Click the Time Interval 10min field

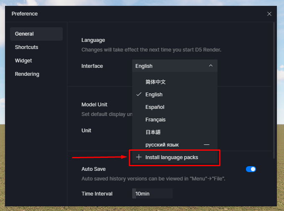152,193
